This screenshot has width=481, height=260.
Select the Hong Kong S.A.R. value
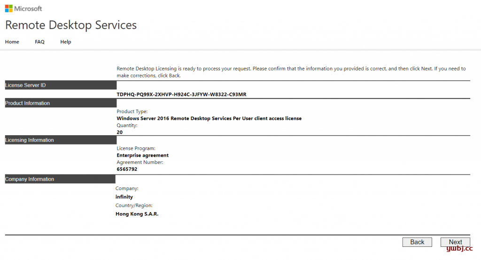[x=137, y=214]
